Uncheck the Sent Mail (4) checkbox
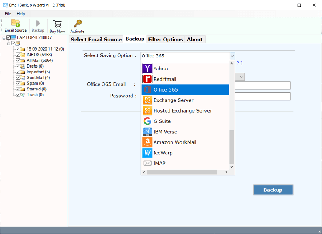Screen dimensions: 322x234 (18, 77)
